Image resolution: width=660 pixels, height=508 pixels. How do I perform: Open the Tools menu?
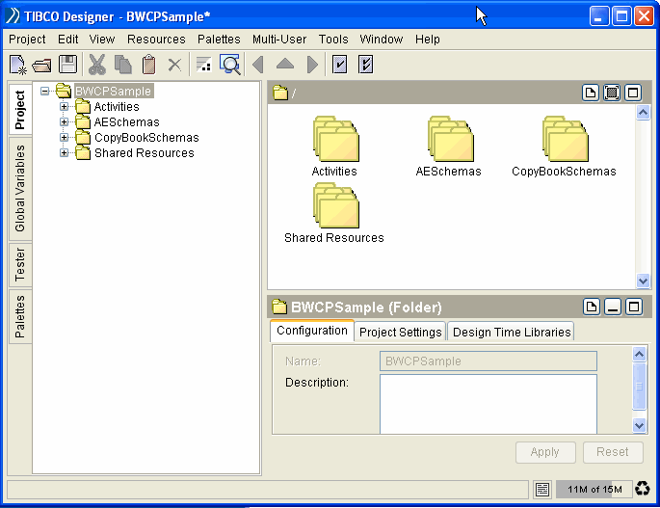333,40
